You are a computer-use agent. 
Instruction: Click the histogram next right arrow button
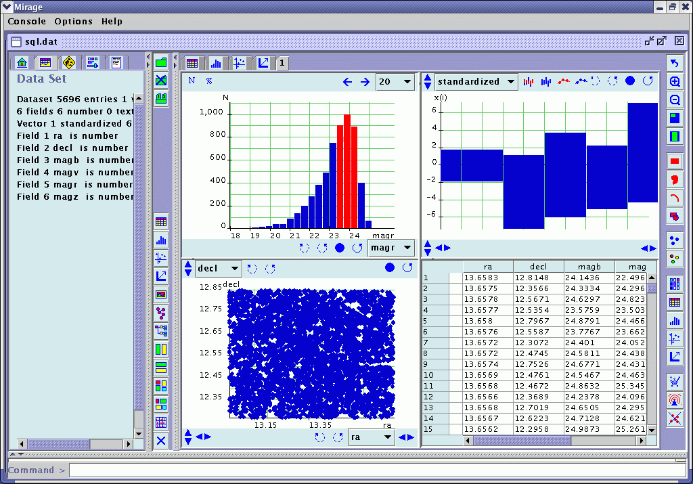(365, 82)
